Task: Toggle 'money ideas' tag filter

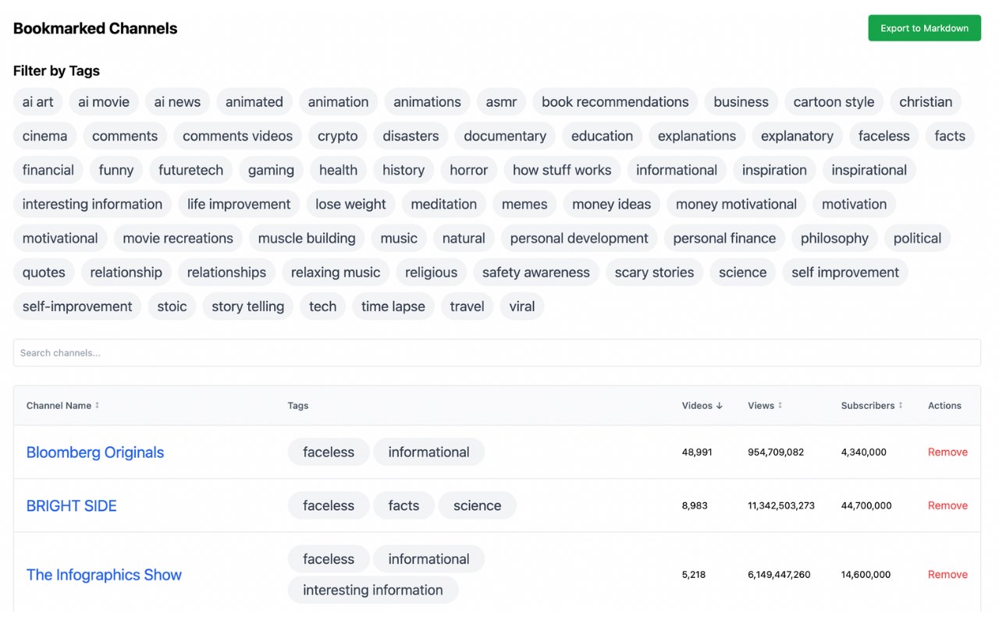Action: pyautogui.click(x=611, y=204)
